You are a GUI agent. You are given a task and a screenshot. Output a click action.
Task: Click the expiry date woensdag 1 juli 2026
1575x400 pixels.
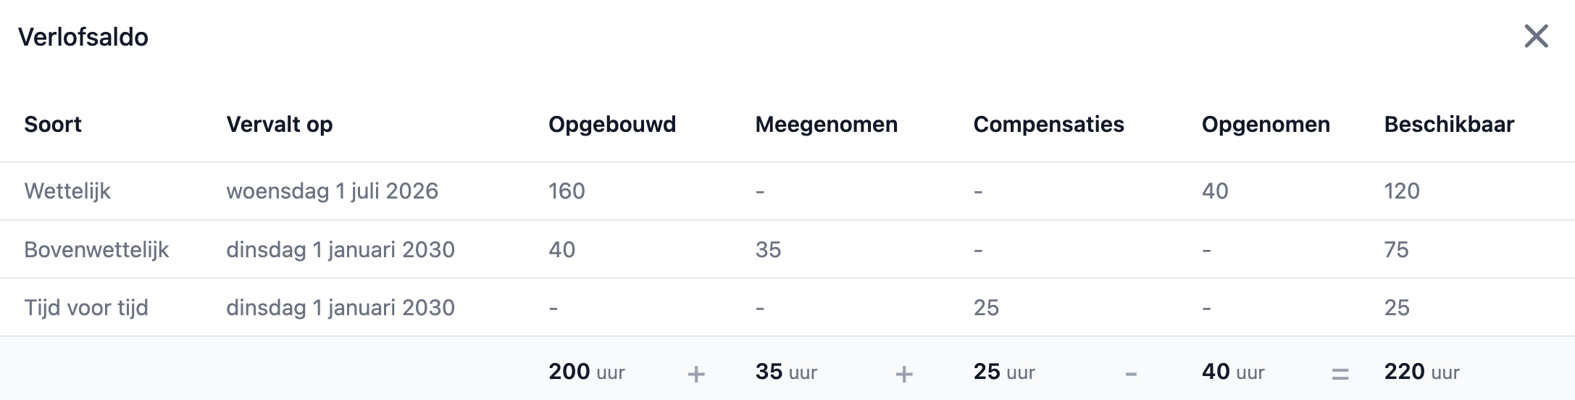coord(332,191)
